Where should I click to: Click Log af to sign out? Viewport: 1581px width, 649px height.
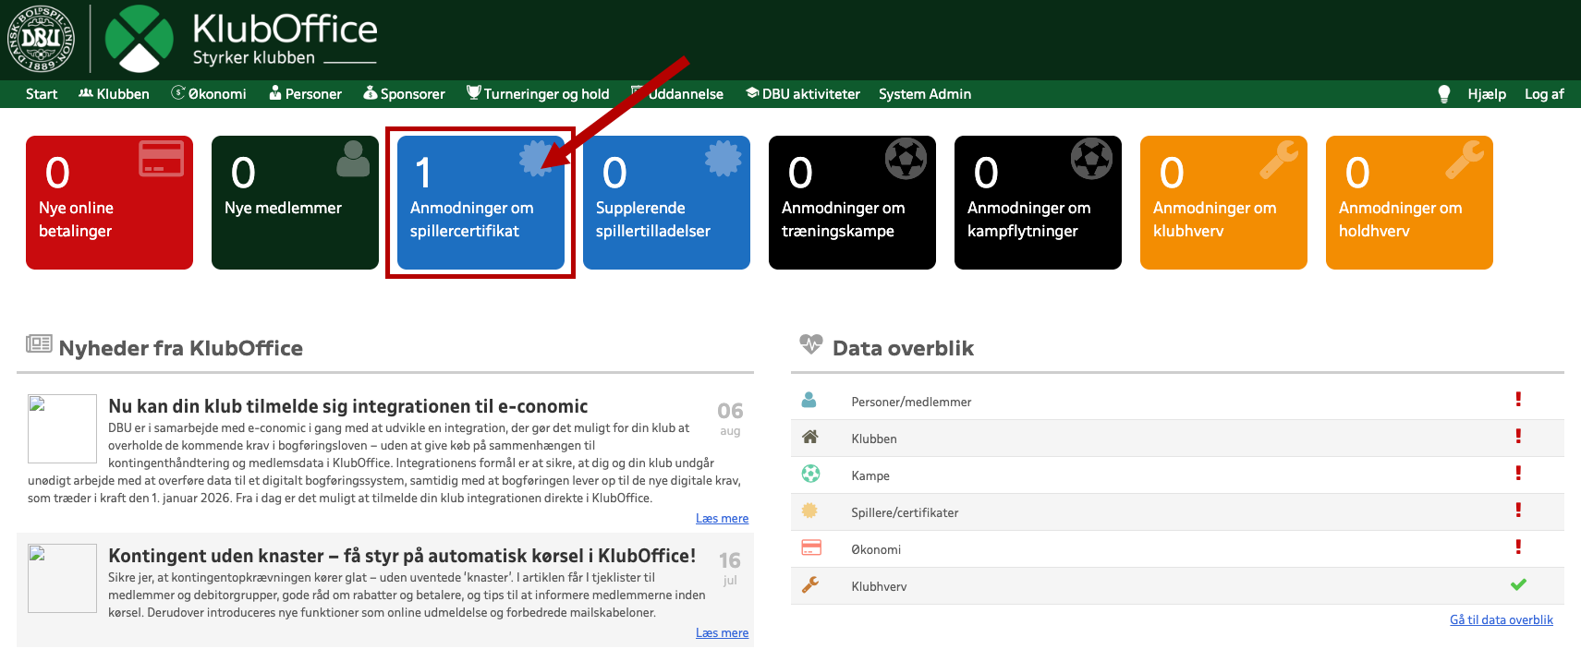(1543, 94)
